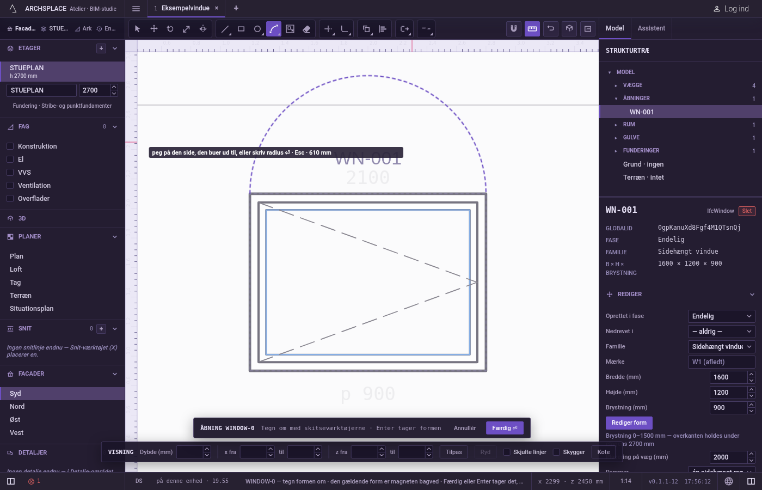The width and height of the screenshot is (762, 490).
Task: Click the Bredde (mm) input field
Action: [x=729, y=377]
